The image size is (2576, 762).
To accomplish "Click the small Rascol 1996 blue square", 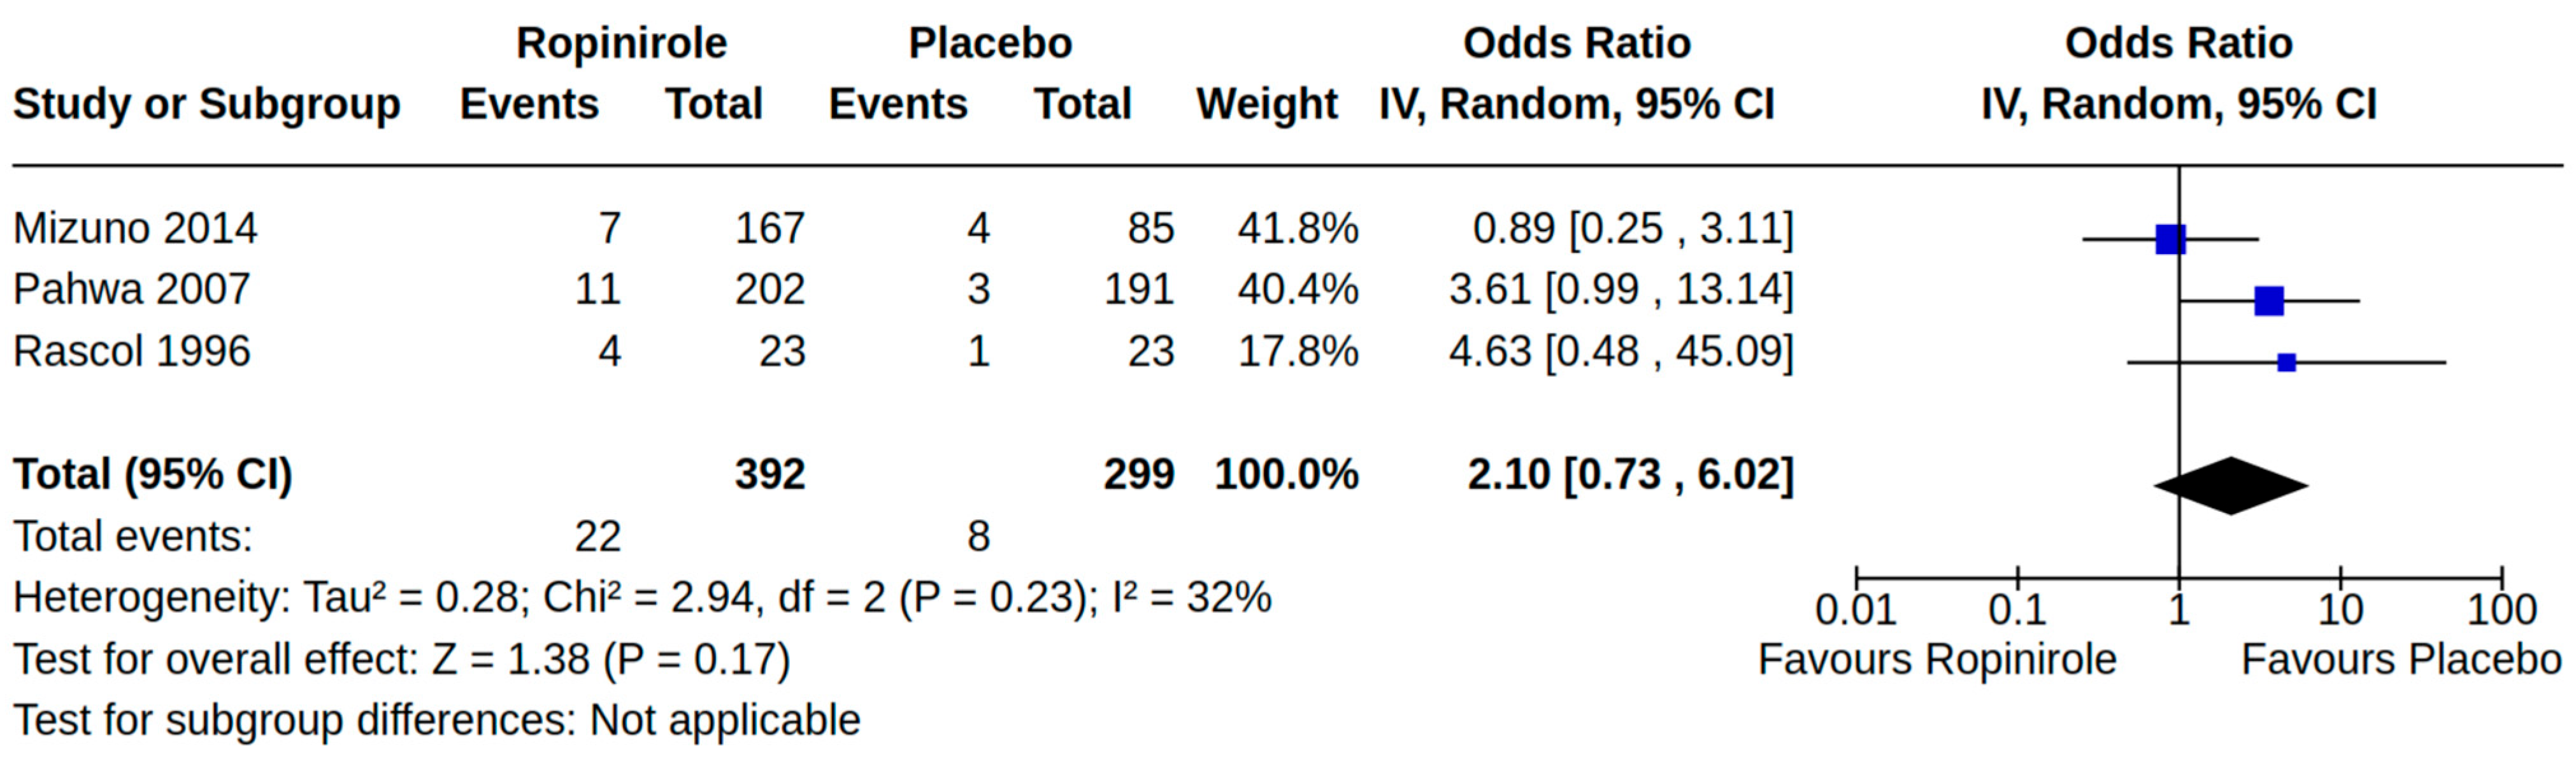I will click(2286, 362).
